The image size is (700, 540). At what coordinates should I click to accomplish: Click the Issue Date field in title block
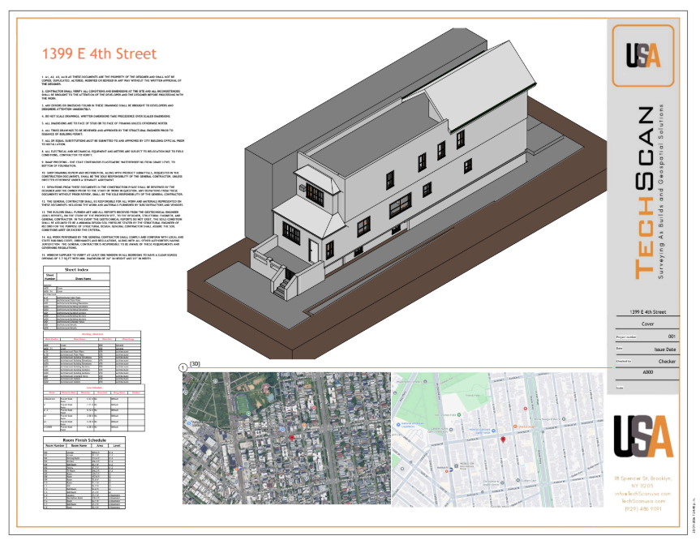pyautogui.click(x=664, y=349)
